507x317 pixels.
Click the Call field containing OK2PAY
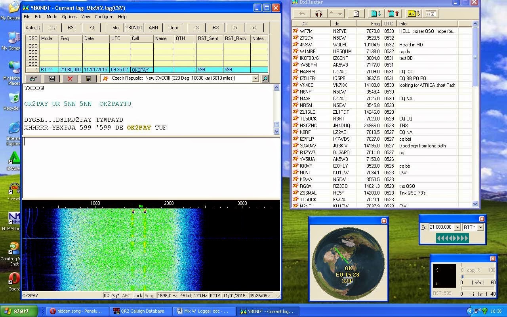(x=142, y=70)
